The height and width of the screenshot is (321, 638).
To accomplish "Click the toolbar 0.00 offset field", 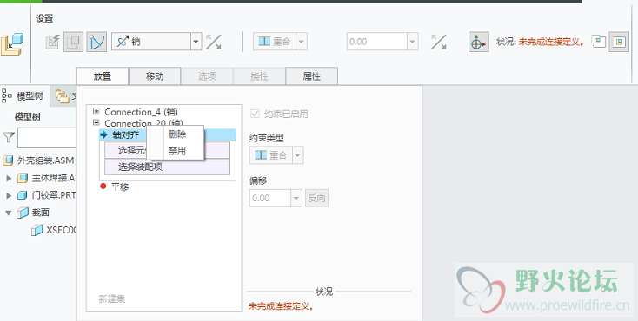I will click(x=377, y=42).
